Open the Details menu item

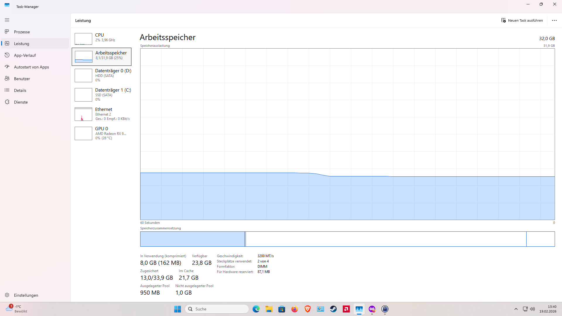pos(20,90)
